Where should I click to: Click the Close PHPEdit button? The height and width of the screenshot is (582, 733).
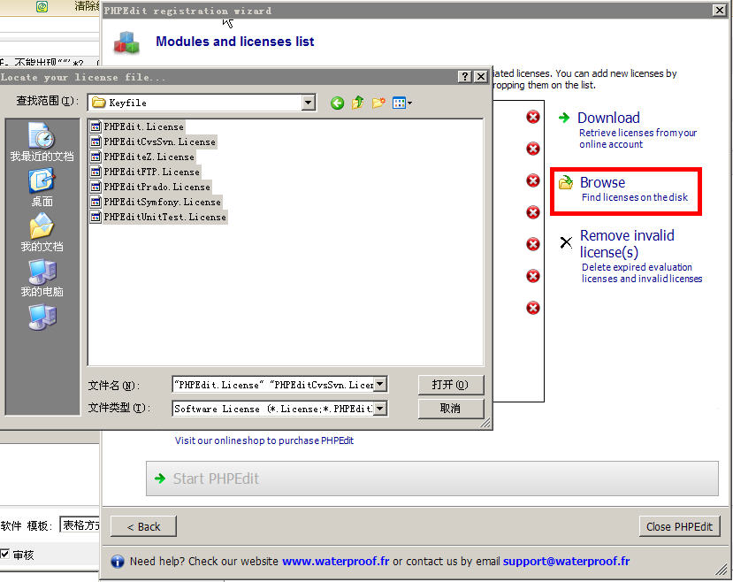679,526
